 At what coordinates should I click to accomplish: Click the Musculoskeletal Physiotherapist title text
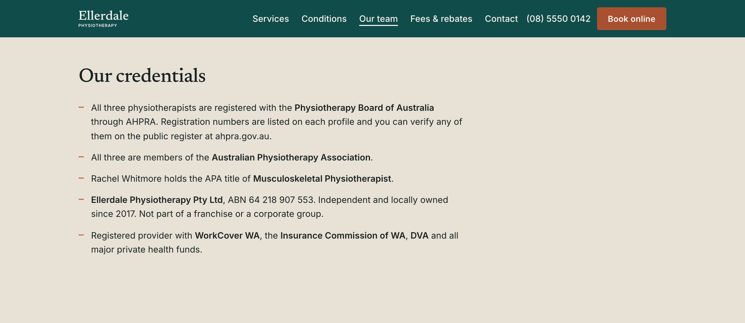click(x=322, y=179)
